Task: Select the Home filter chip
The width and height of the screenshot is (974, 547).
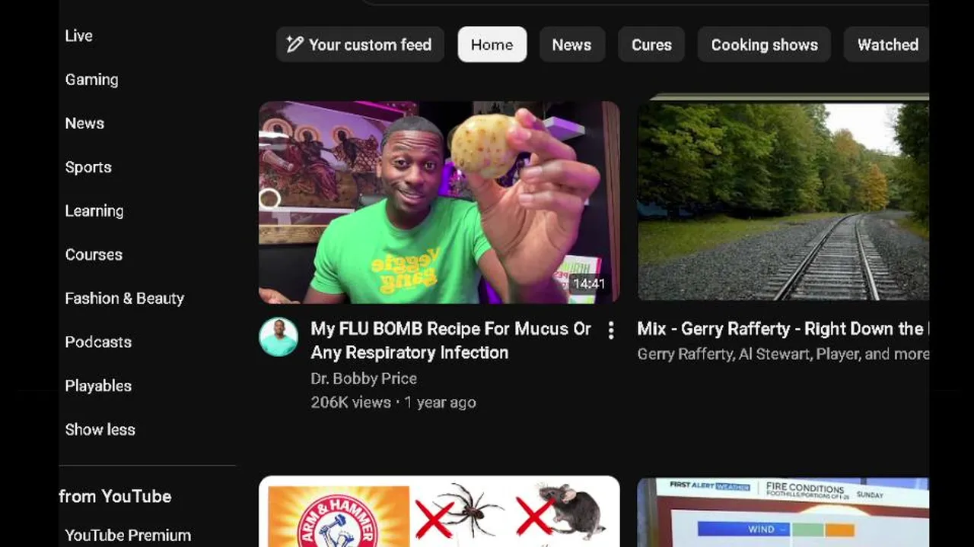Action: [x=492, y=45]
